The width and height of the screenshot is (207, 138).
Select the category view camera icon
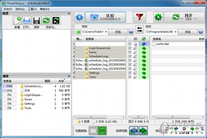93,131
